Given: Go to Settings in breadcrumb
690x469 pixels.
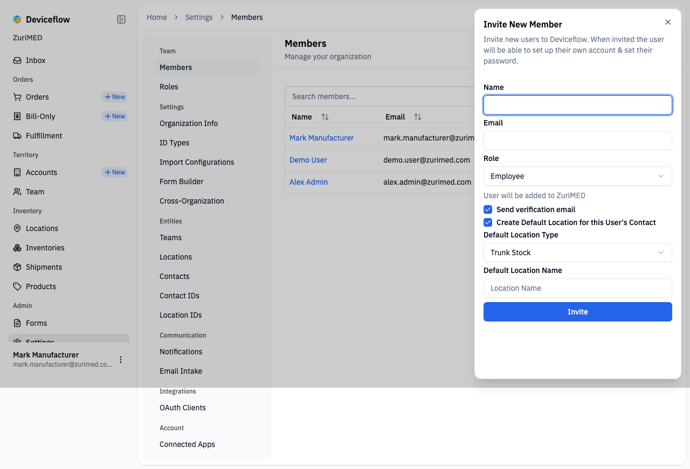Looking at the screenshot, I should point(199,17).
